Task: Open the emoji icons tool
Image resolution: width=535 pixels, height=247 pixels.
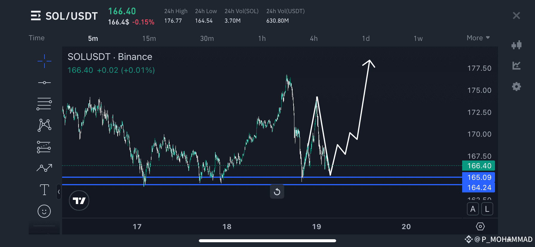Action: [x=44, y=211]
